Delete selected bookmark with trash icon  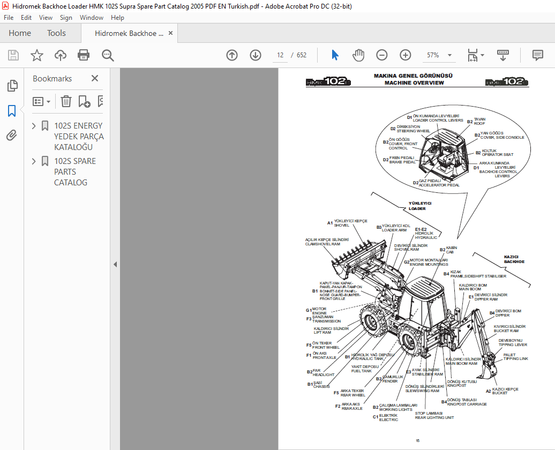tap(66, 102)
